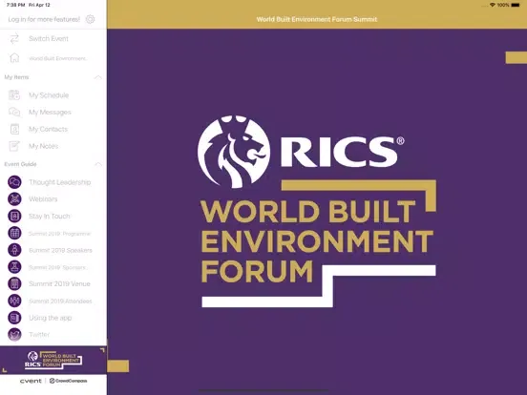
Task: Tap the Event Guide section header
Action: pyautogui.click(x=20, y=164)
